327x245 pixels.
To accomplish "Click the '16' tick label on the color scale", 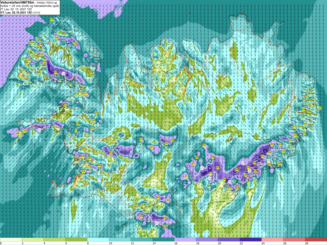I will tap(176, 243).
